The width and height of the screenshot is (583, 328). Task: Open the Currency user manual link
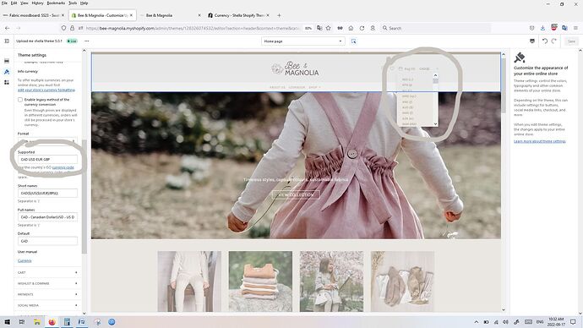click(25, 260)
